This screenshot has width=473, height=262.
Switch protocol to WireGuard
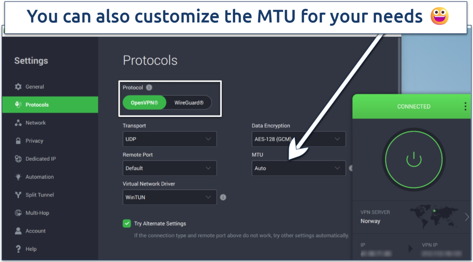pos(189,103)
